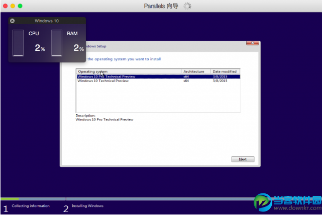Click the Windows 10 widget title
This screenshot has width=322, height=215.
tap(47, 21)
